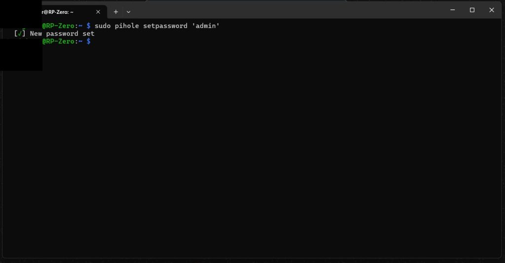Maximize the terminal window
This screenshot has width=505, height=263.
tap(472, 10)
